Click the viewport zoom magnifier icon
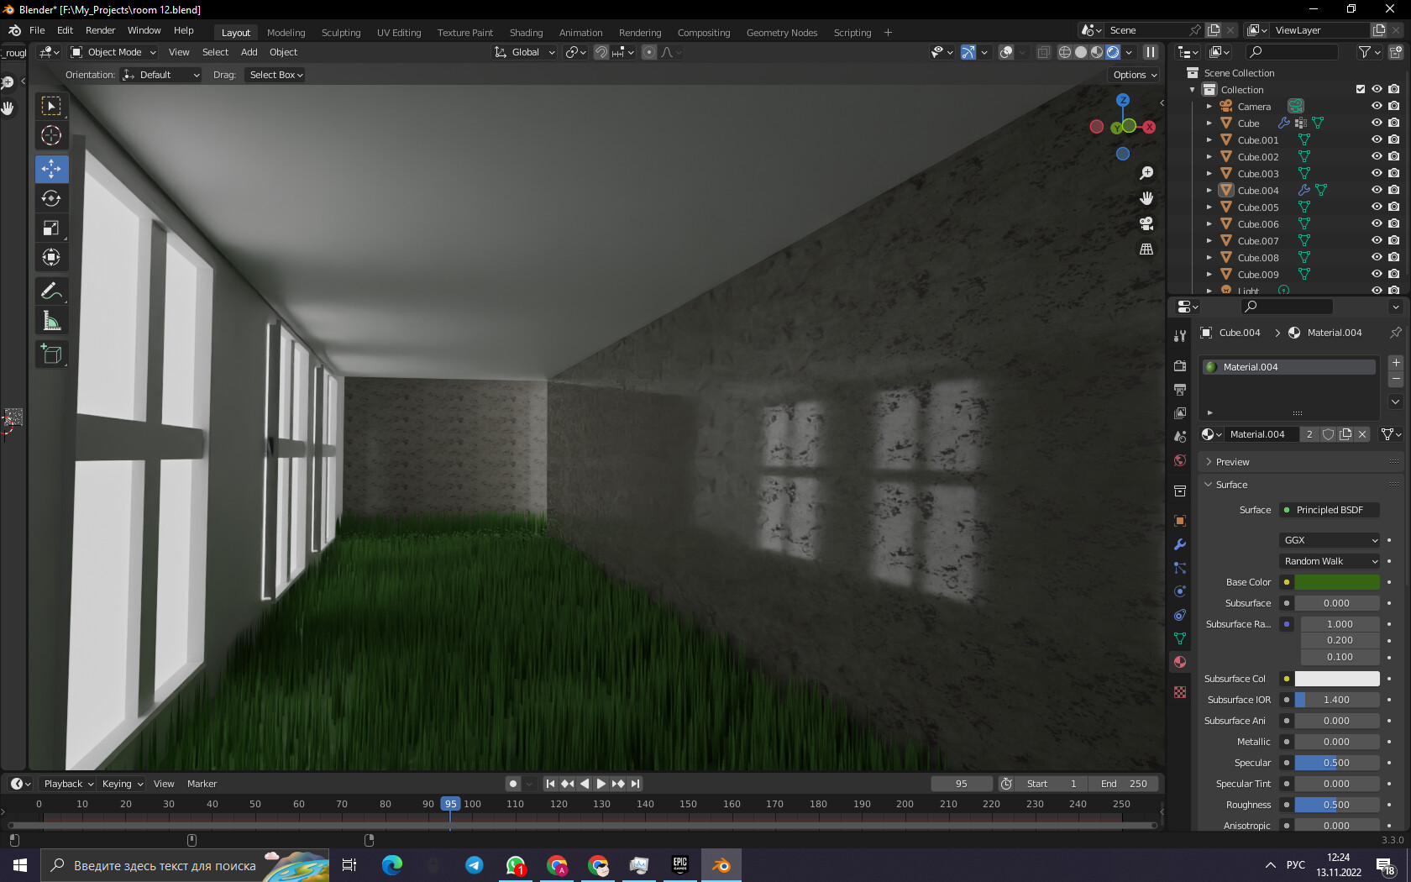 (x=1146, y=173)
